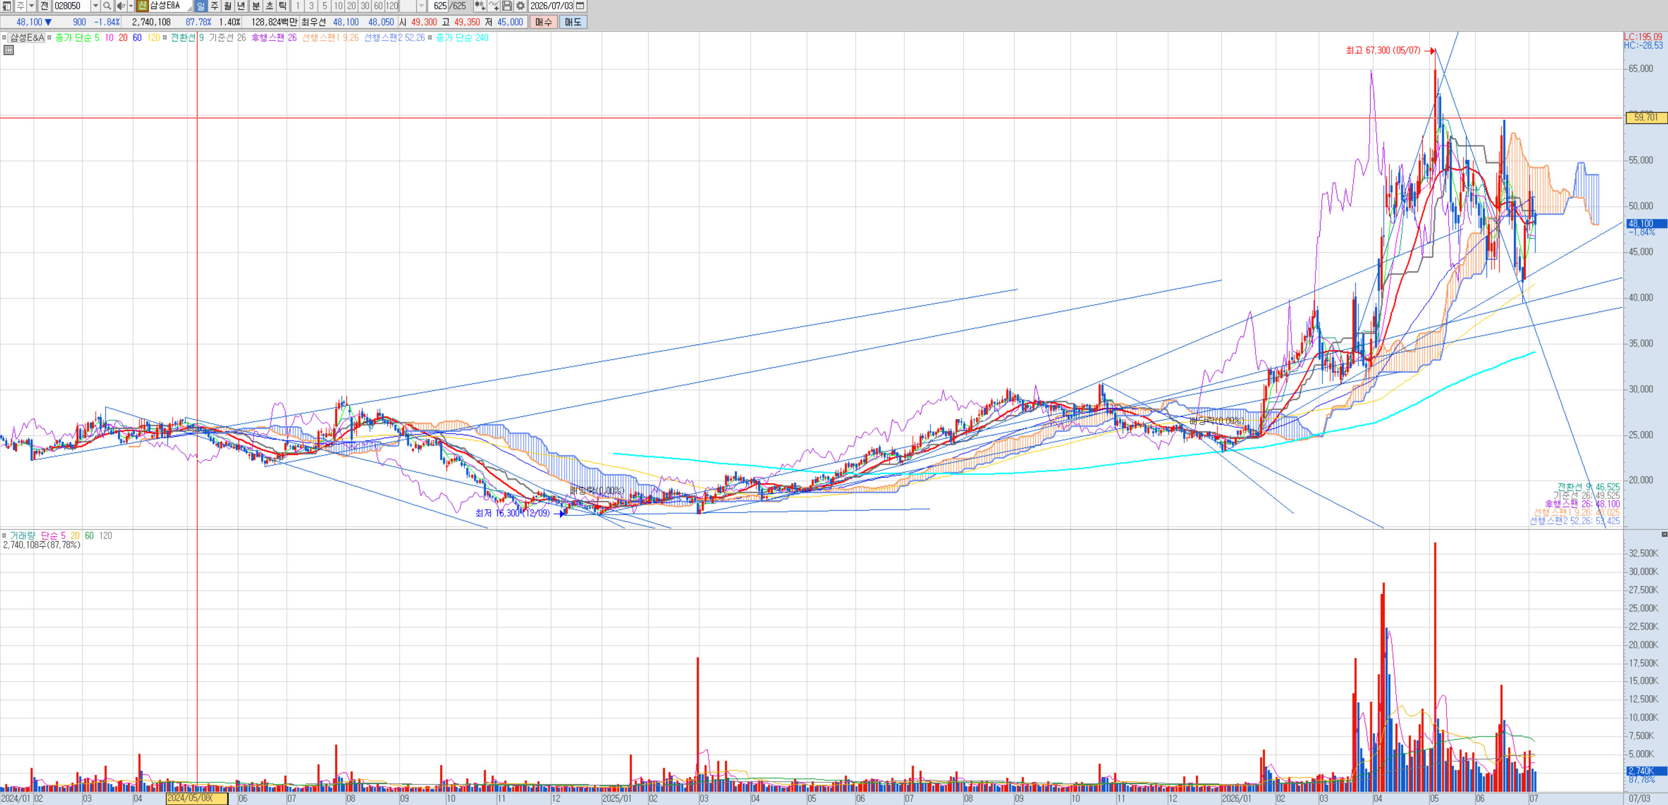This screenshot has height=805, width=1668.
Task: Open the stock code 028050 dropdown arrow
Action: 96,6
